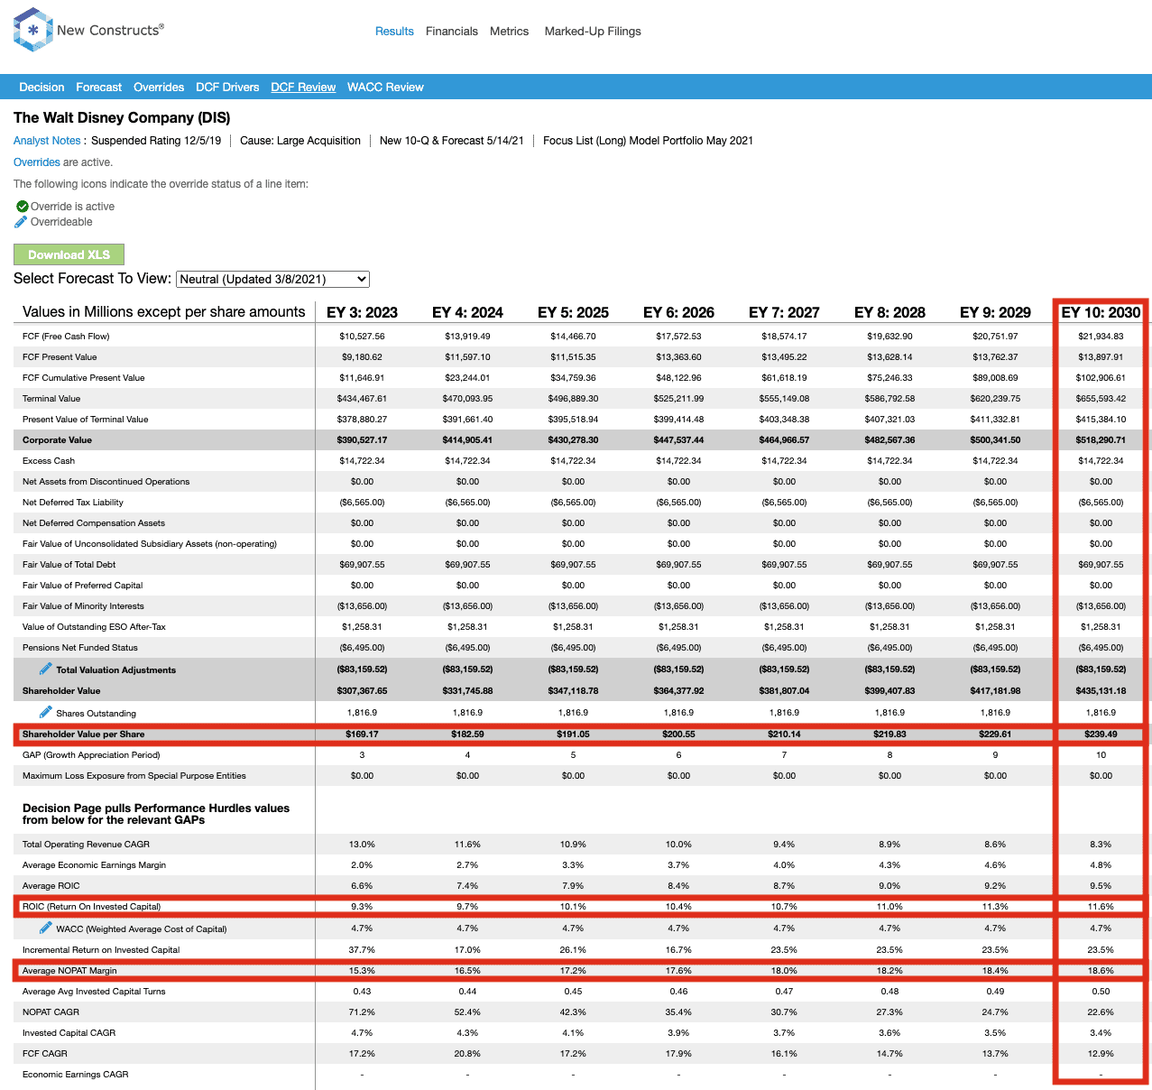
Task: Switch to the Financials tab
Action: (x=452, y=32)
